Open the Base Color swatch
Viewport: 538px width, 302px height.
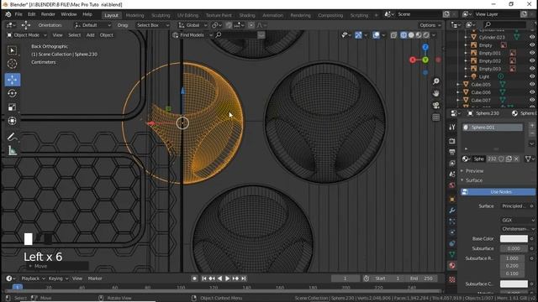[514, 238]
